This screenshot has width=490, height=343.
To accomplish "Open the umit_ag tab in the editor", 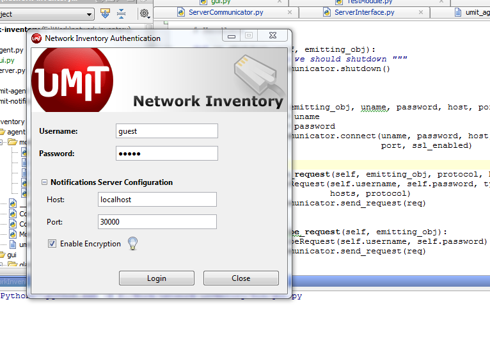I will point(472,13).
